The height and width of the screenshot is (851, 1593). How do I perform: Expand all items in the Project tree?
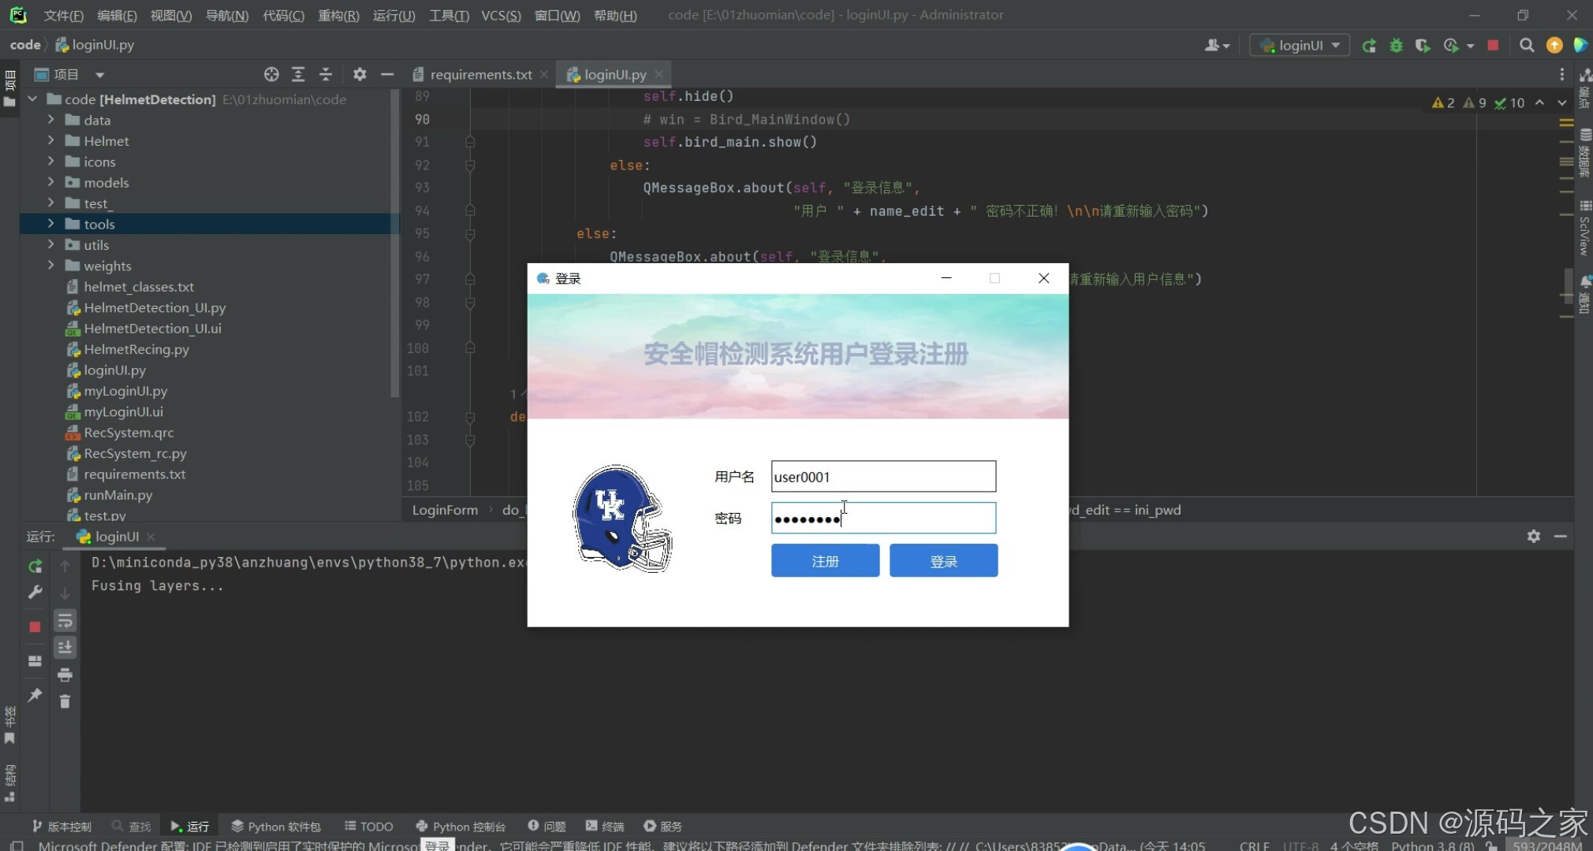[298, 74]
